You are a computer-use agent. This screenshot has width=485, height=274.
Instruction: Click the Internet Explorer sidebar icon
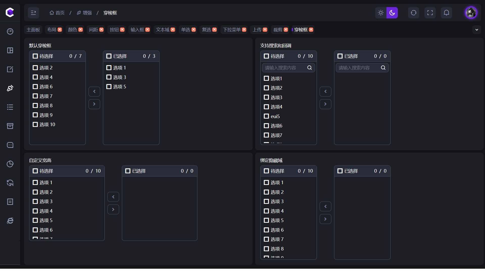click(10, 221)
